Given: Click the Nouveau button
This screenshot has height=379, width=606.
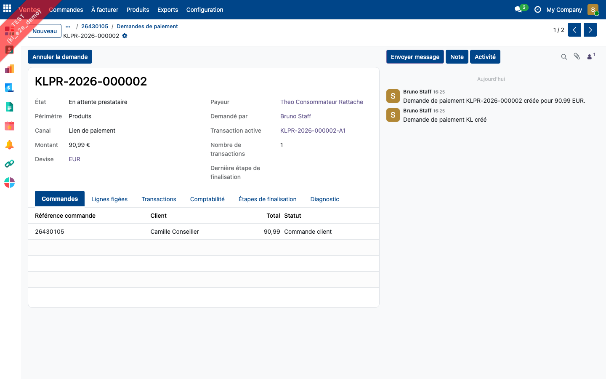Looking at the screenshot, I should tap(45, 31).
